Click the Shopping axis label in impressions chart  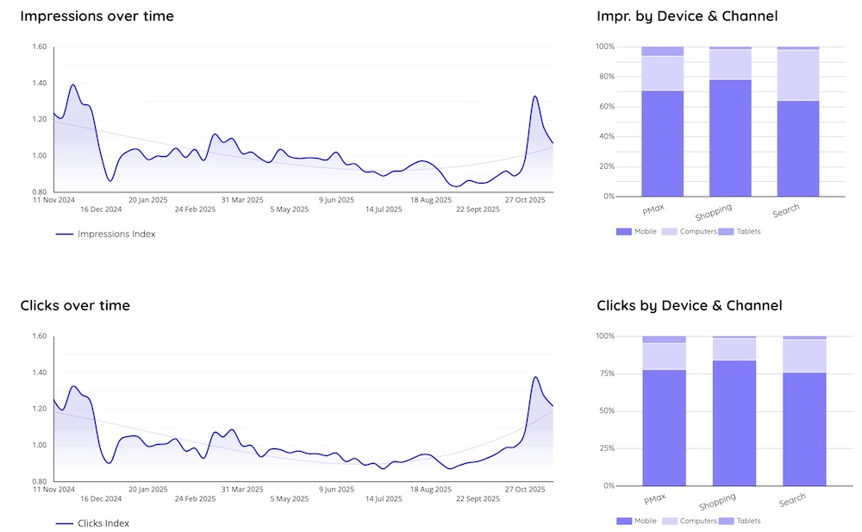pos(714,211)
